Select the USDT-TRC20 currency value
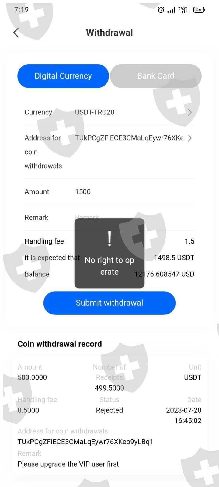 tap(95, 112)
